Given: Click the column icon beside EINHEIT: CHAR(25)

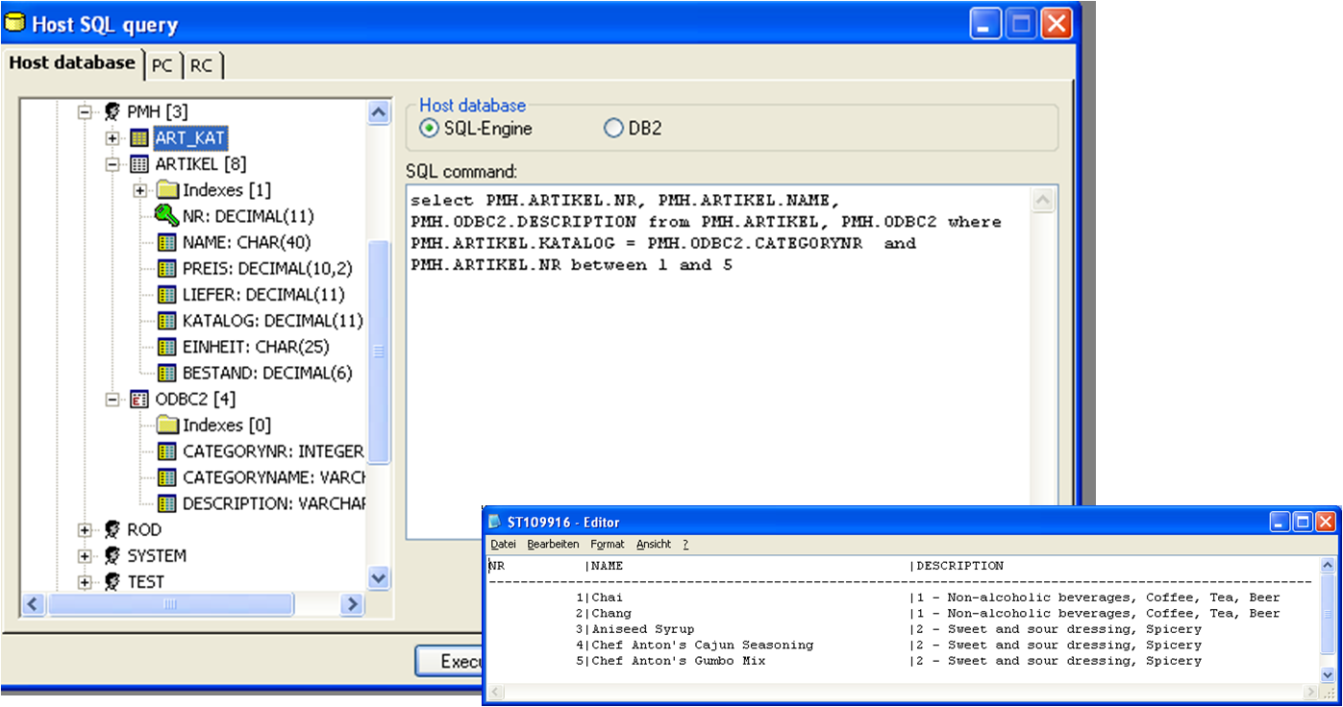Looking at the screenshot, I should tap(166, 346).
